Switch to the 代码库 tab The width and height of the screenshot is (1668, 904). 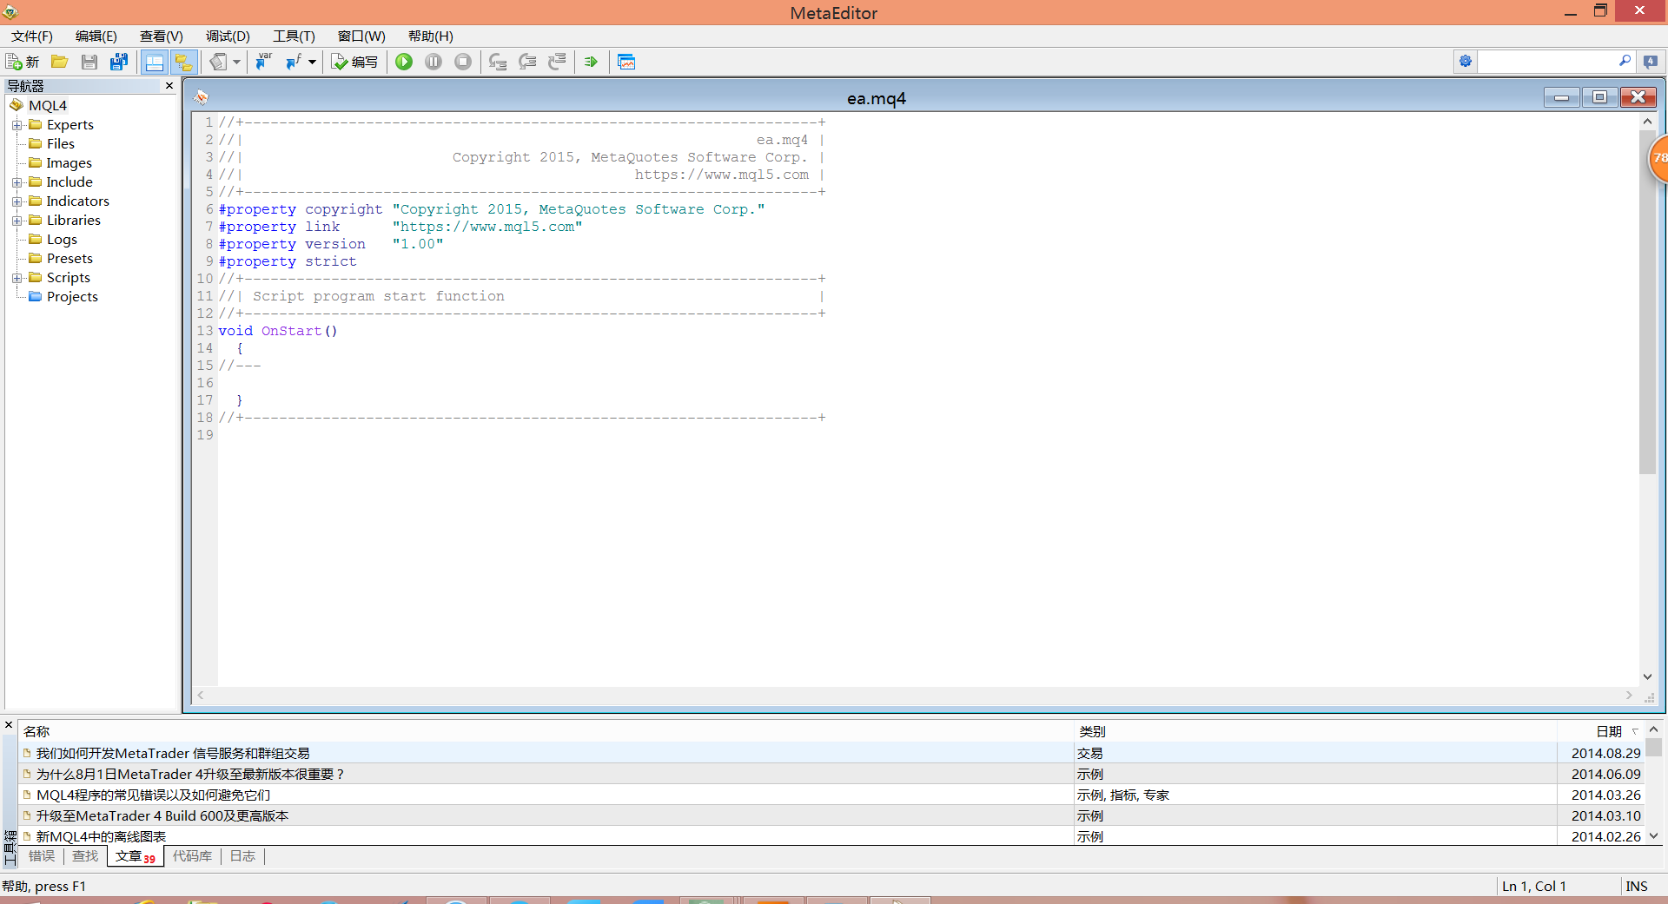coord(192,856)
